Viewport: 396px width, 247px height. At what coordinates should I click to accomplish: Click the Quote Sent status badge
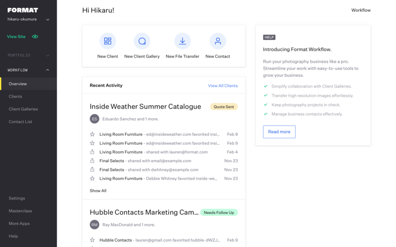pos(224,107)
